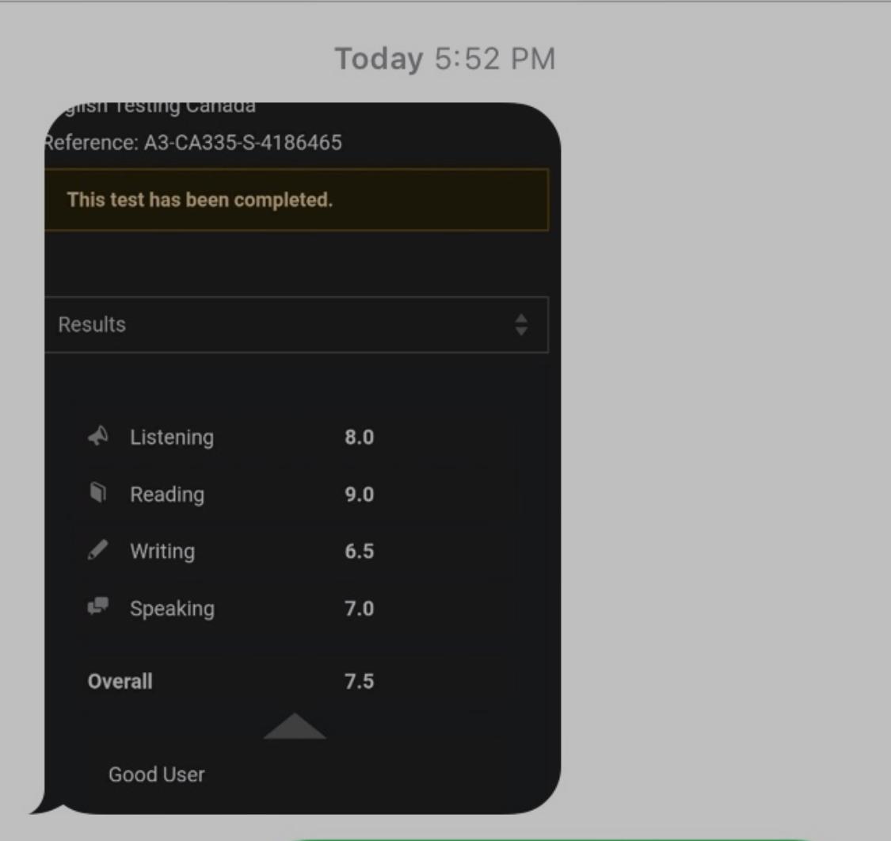Click the Writing label
891x841 pixels.
[162, 551]
